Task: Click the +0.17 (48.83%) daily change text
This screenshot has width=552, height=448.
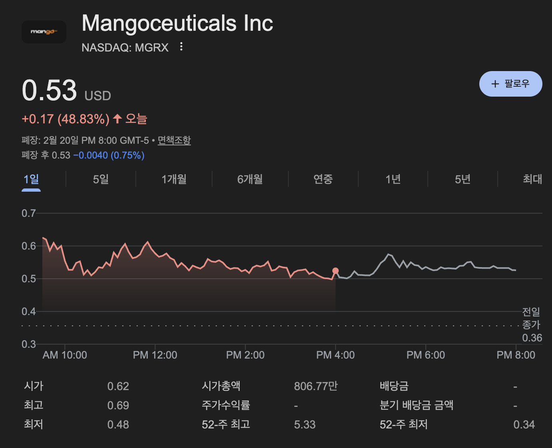Action: 66,119
